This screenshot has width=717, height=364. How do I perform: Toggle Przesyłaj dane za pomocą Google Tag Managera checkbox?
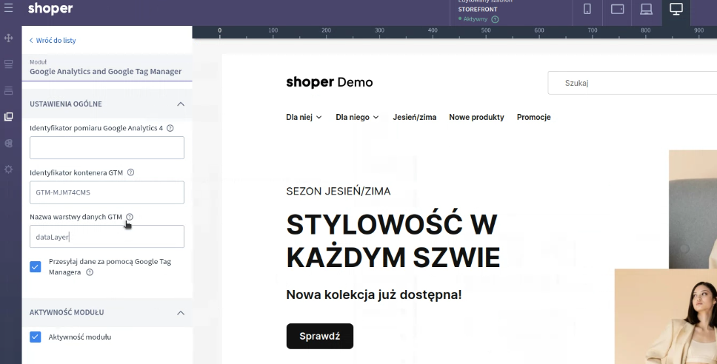pos(36,267)
